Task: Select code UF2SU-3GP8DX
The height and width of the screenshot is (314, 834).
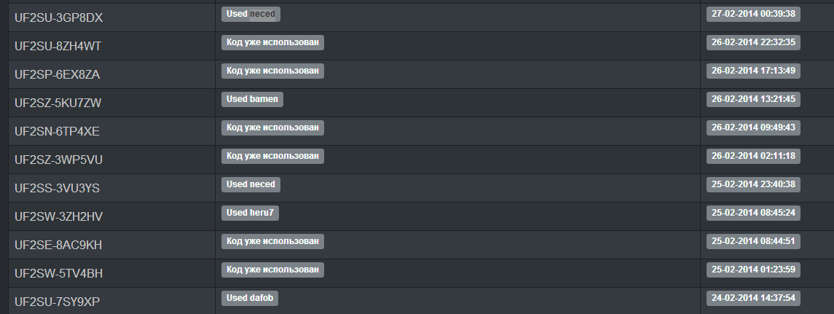Action: click(58, 18)
